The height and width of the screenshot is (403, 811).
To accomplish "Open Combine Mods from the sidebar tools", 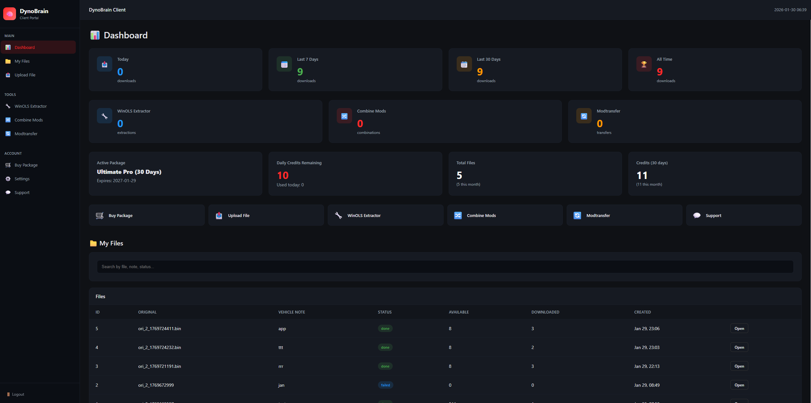I will point(28,120).
